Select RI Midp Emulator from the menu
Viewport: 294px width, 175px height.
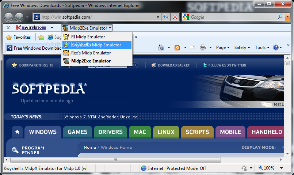97,37
